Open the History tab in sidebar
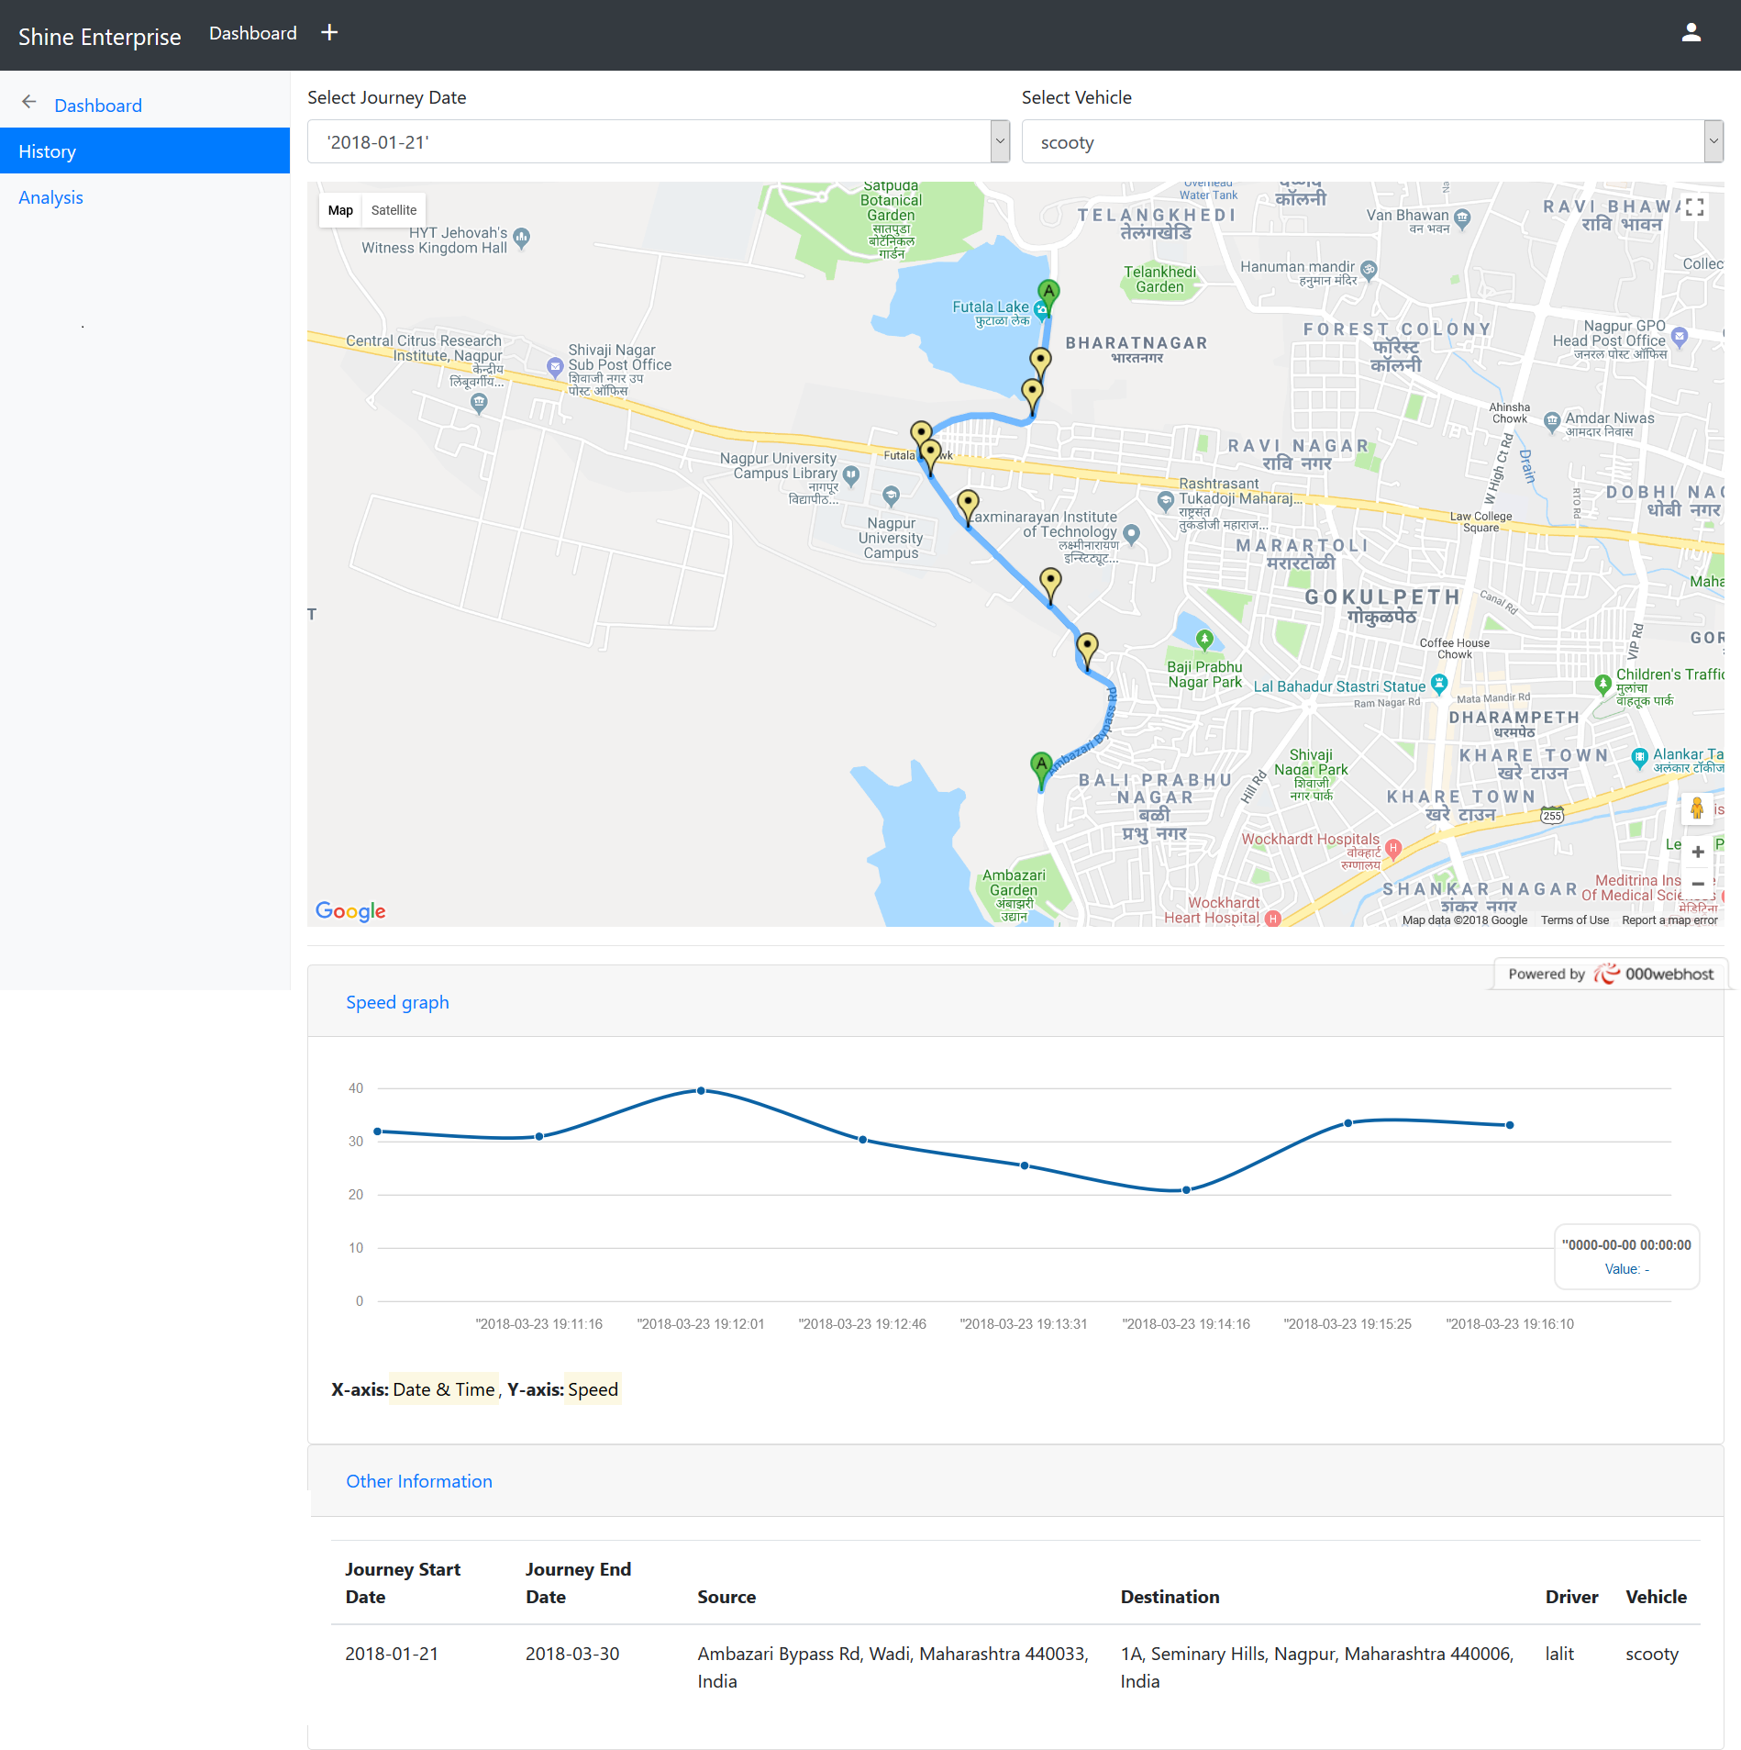Screen dimensions: 1741x1750 click(145, 151)
